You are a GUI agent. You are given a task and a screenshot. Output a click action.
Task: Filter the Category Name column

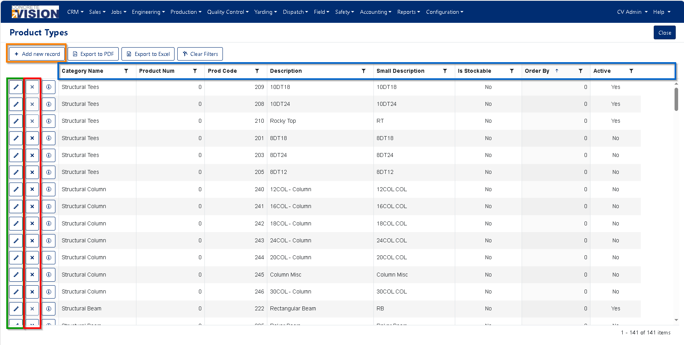pos(126,71)
